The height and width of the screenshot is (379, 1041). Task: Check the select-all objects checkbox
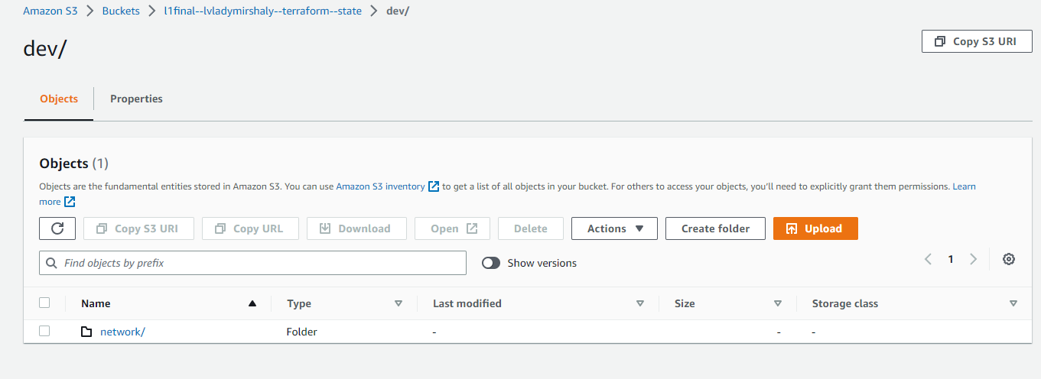point(44,303)
